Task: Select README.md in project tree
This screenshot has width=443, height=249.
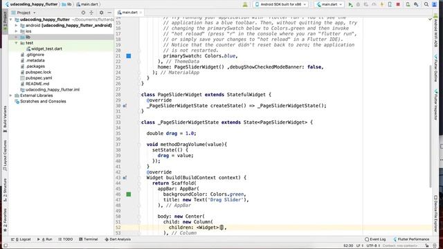Action: [37, 84]
